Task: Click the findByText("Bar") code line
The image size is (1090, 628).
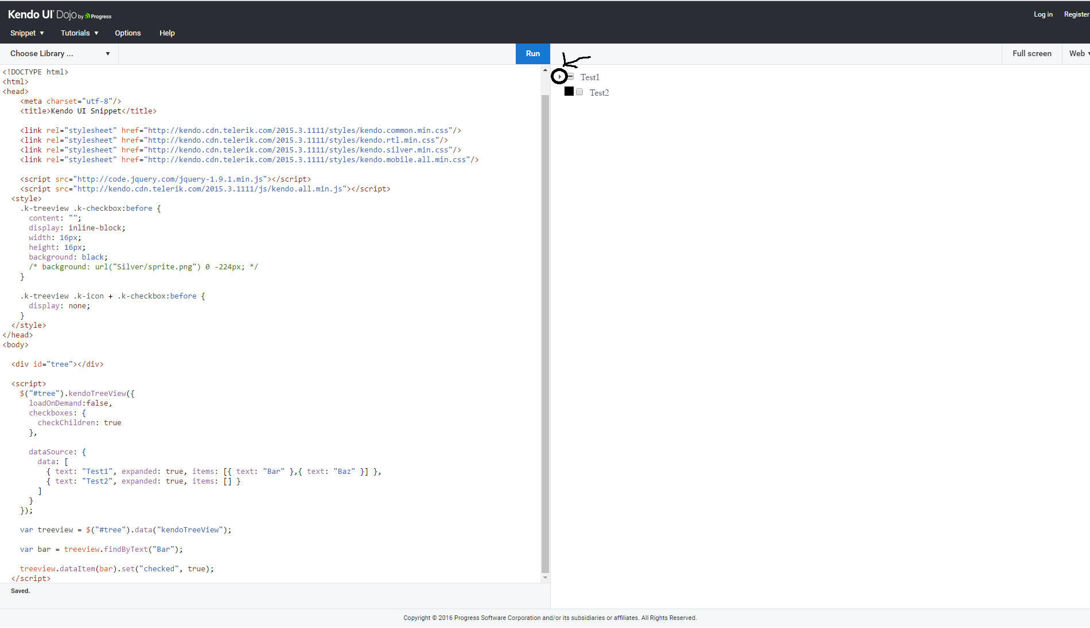Action: 102,549
